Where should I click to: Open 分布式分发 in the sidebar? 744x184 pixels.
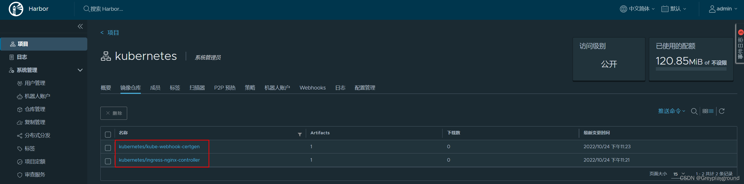37,135
